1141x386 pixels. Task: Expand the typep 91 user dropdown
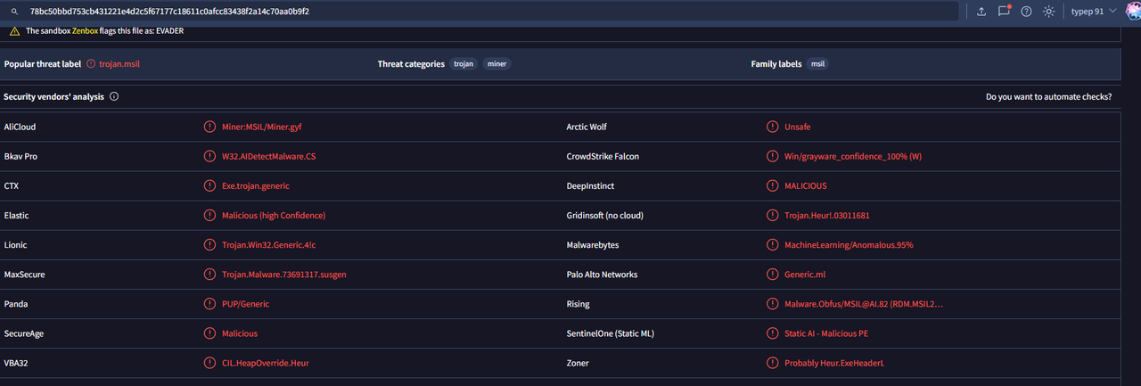coord(1093,12)
